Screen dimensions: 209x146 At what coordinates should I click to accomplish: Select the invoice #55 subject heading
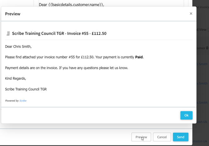click(59, 33)
